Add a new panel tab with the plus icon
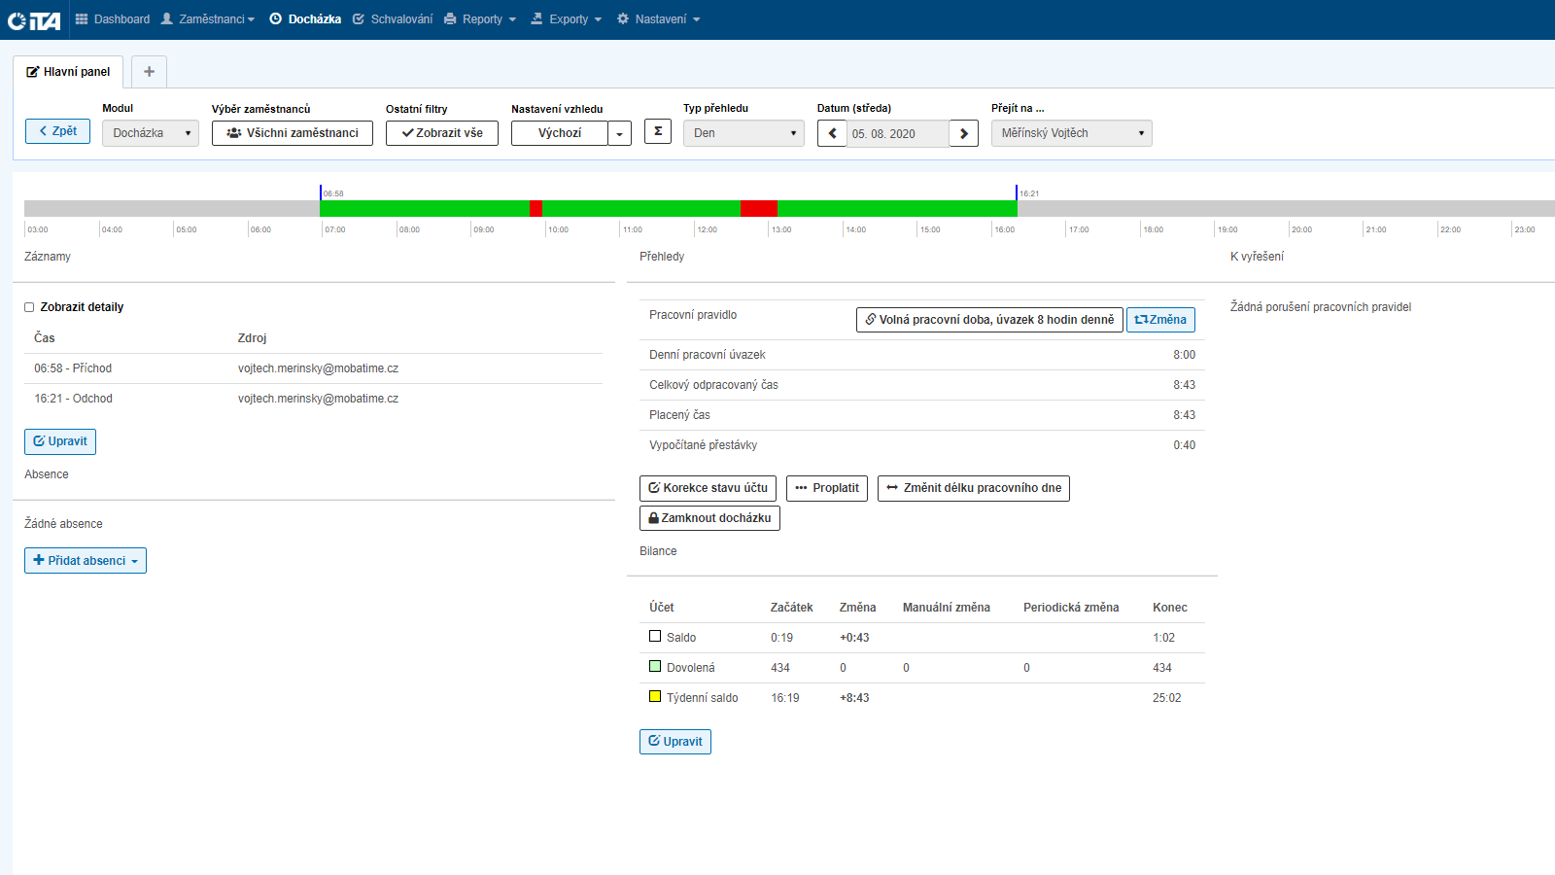The height and width of the screenshot is (875, 1555). click(149, 72)
